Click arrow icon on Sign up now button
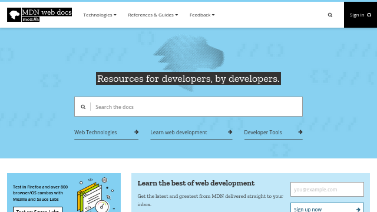 (358, 210)
